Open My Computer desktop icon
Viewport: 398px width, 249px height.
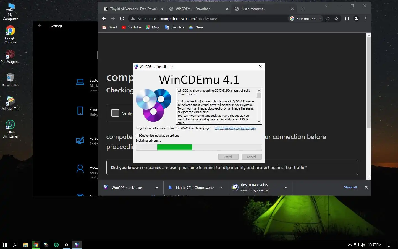click(10, 12)
